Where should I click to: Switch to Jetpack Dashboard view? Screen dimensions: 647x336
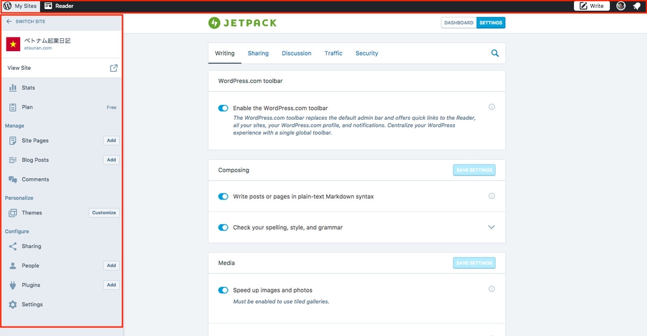[459, 23]
